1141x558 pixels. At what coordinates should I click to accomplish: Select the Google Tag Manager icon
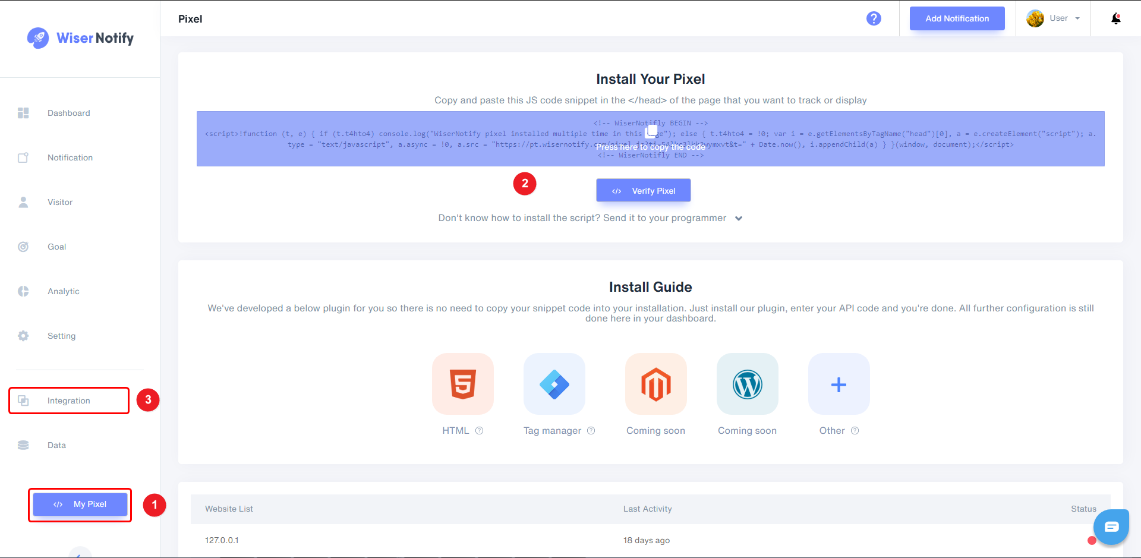(554, 384)
